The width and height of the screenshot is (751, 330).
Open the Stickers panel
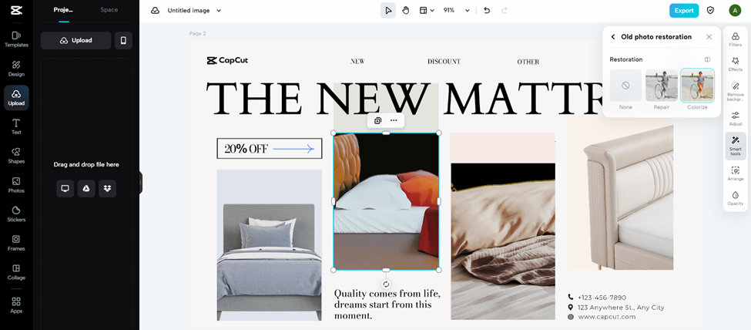click(x=16, y=214)
